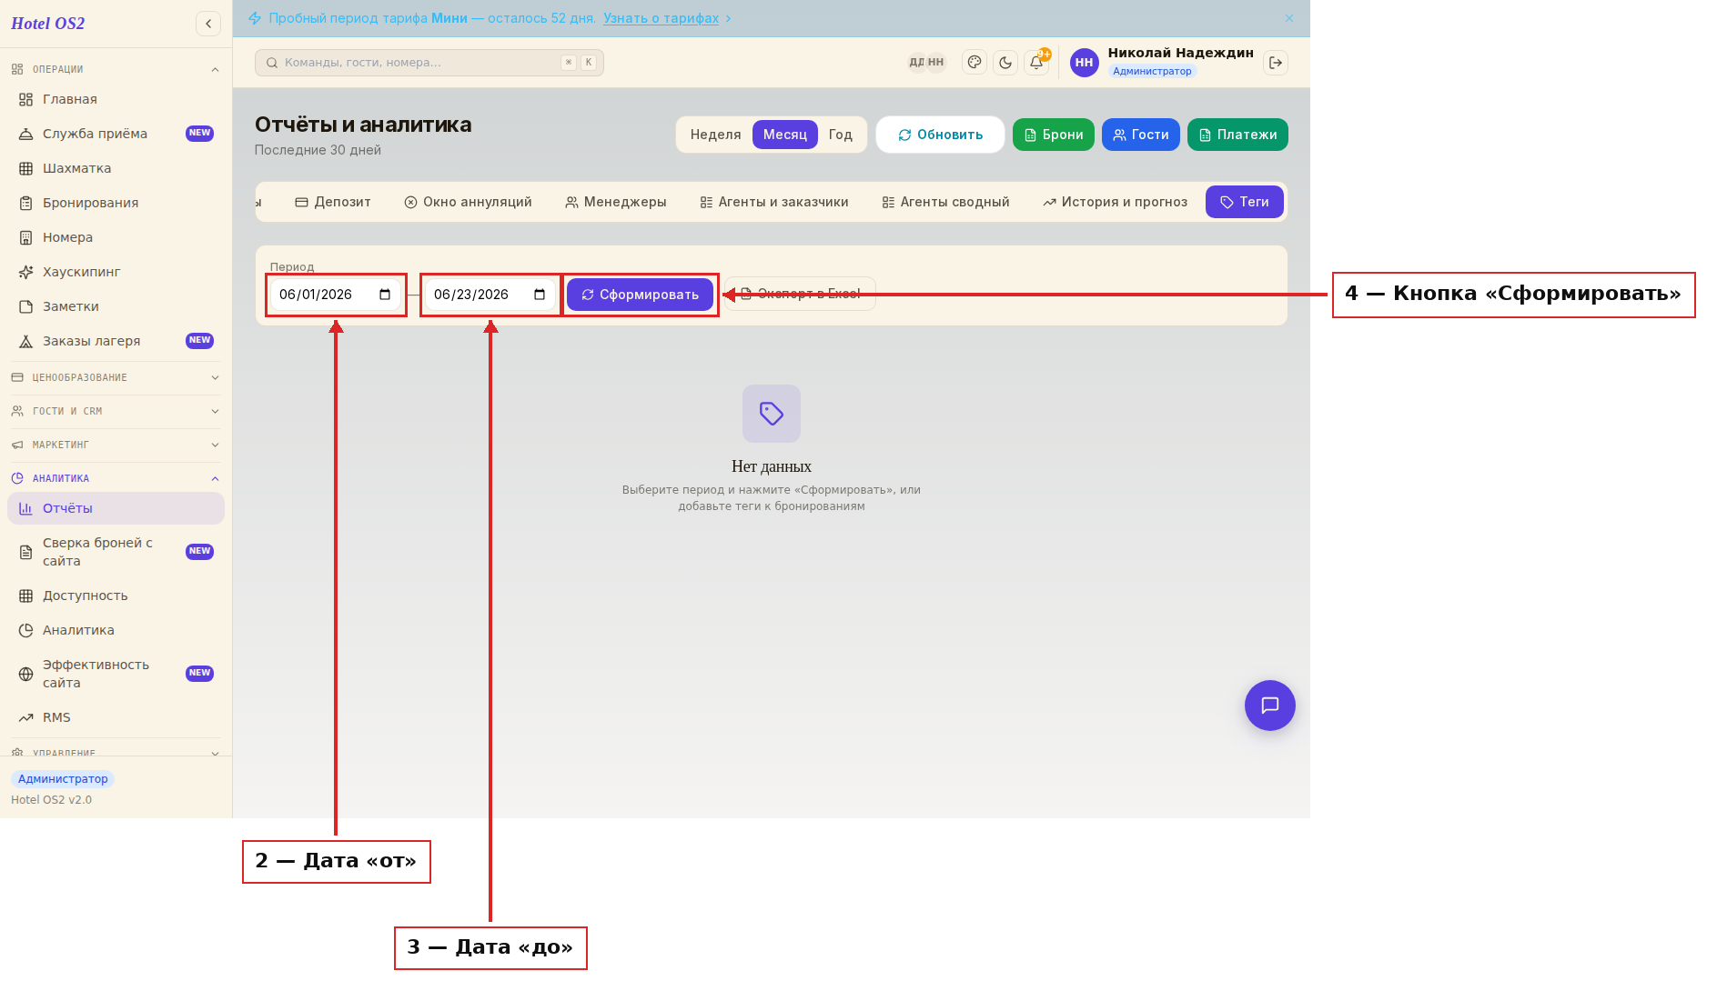Select the Неделя period option
1717x991 pixels.
click(x=715, y=135)
